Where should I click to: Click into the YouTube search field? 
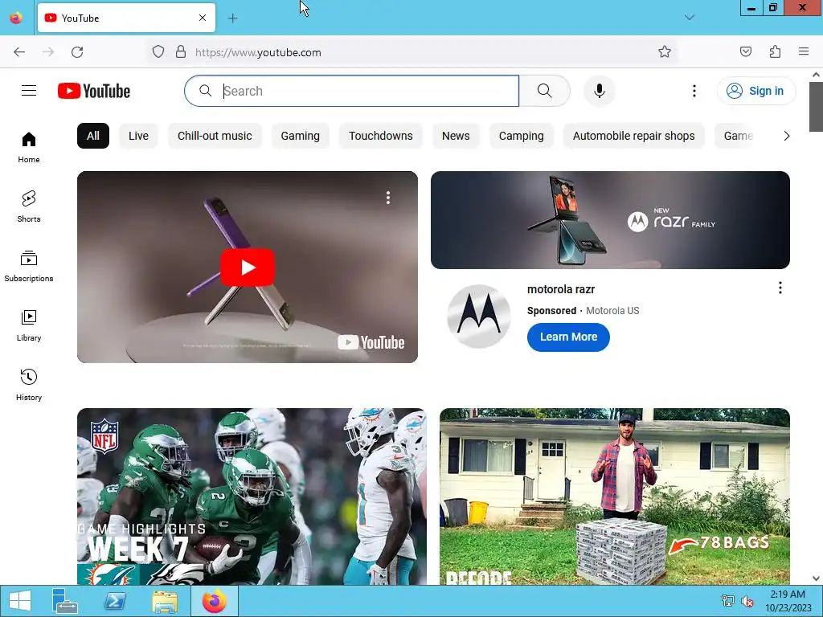point(352,91)
